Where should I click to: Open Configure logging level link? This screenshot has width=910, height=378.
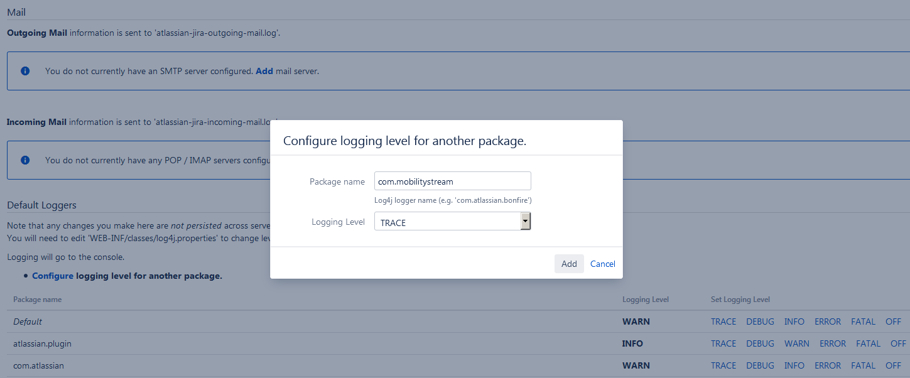point(53,276)
